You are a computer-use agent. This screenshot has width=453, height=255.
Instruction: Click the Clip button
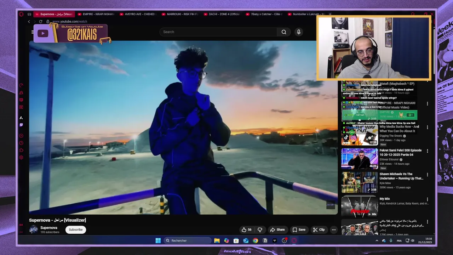coord(319,229)
